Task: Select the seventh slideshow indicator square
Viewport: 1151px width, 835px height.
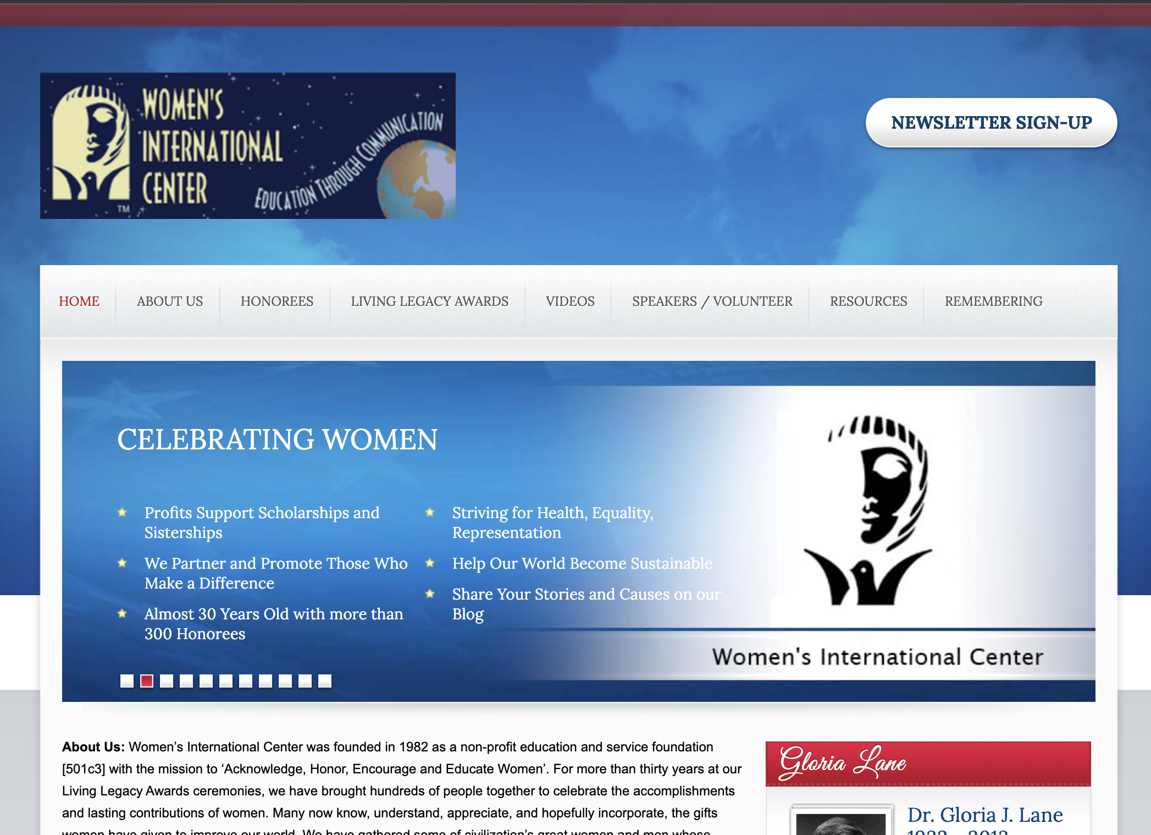Action: click(246, 681)
